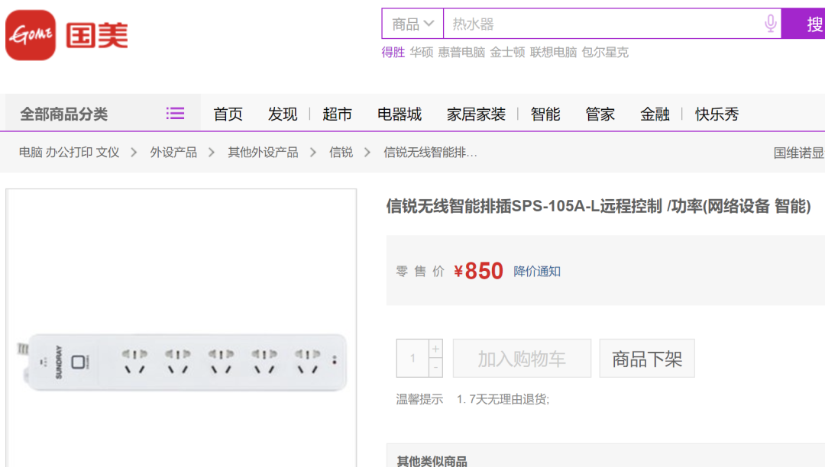The width and height of the screenshot is (825, 467).
Task: Expand chevron after 电脑 办公打印 文仪
Action: 134,153
